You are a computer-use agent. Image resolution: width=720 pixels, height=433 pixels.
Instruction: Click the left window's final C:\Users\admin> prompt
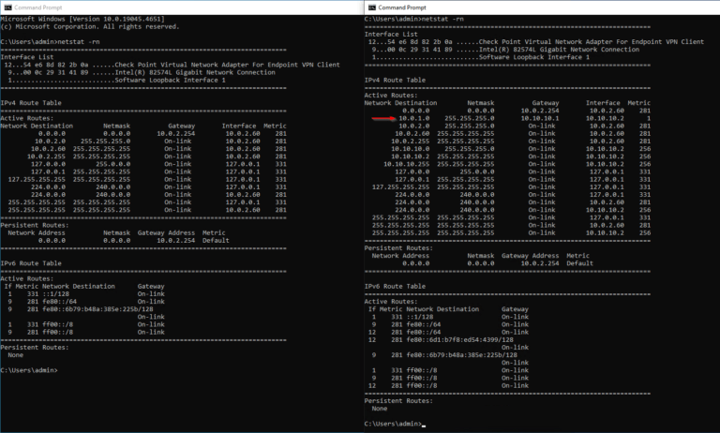[29, 370]
